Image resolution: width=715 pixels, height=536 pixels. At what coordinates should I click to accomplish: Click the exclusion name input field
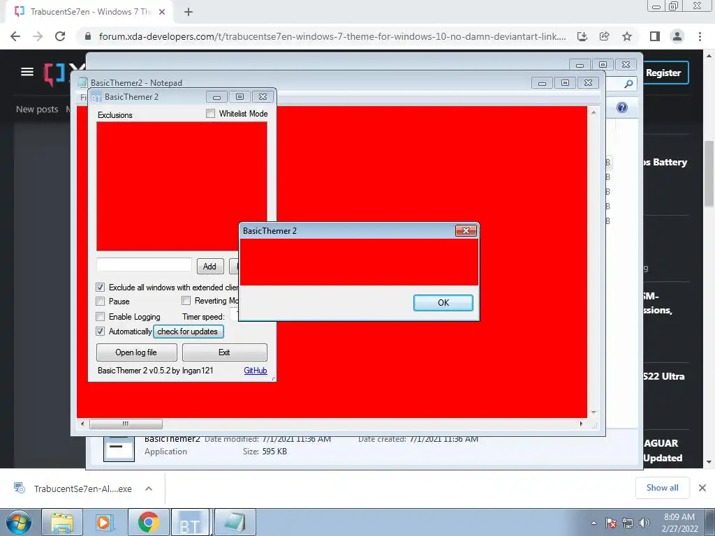tap(144, 265)
